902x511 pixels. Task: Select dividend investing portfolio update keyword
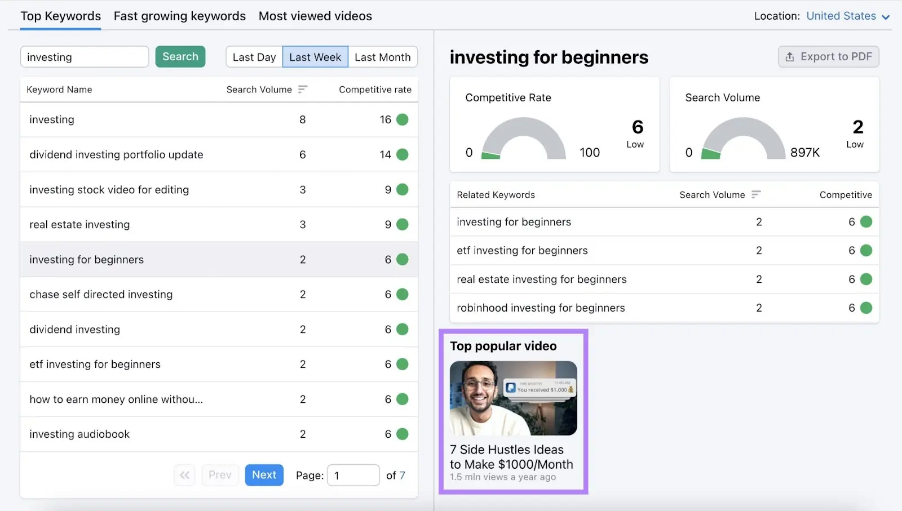(219, 154)
